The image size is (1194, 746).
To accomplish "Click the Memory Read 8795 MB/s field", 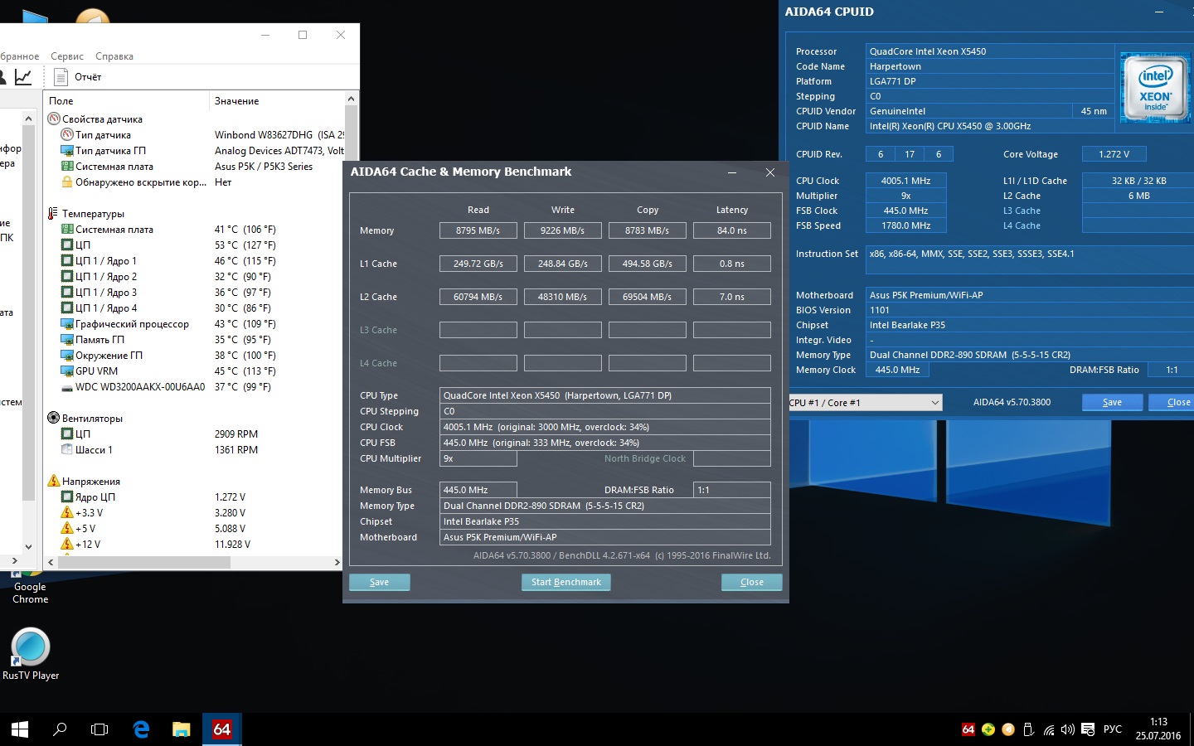I will (478, 230).
